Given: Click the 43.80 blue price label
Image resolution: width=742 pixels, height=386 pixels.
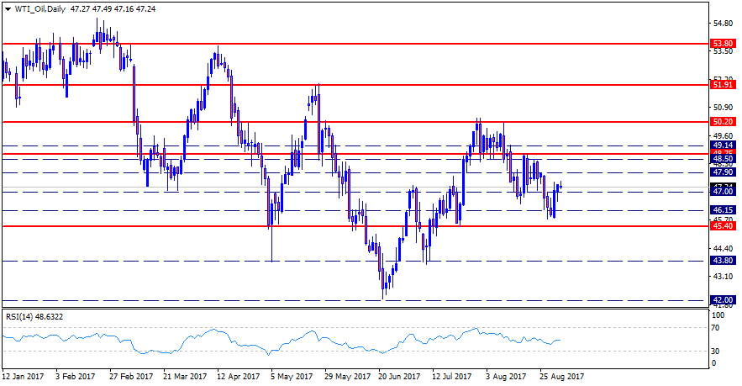Looking at the screenshot, I should (723, 261).
